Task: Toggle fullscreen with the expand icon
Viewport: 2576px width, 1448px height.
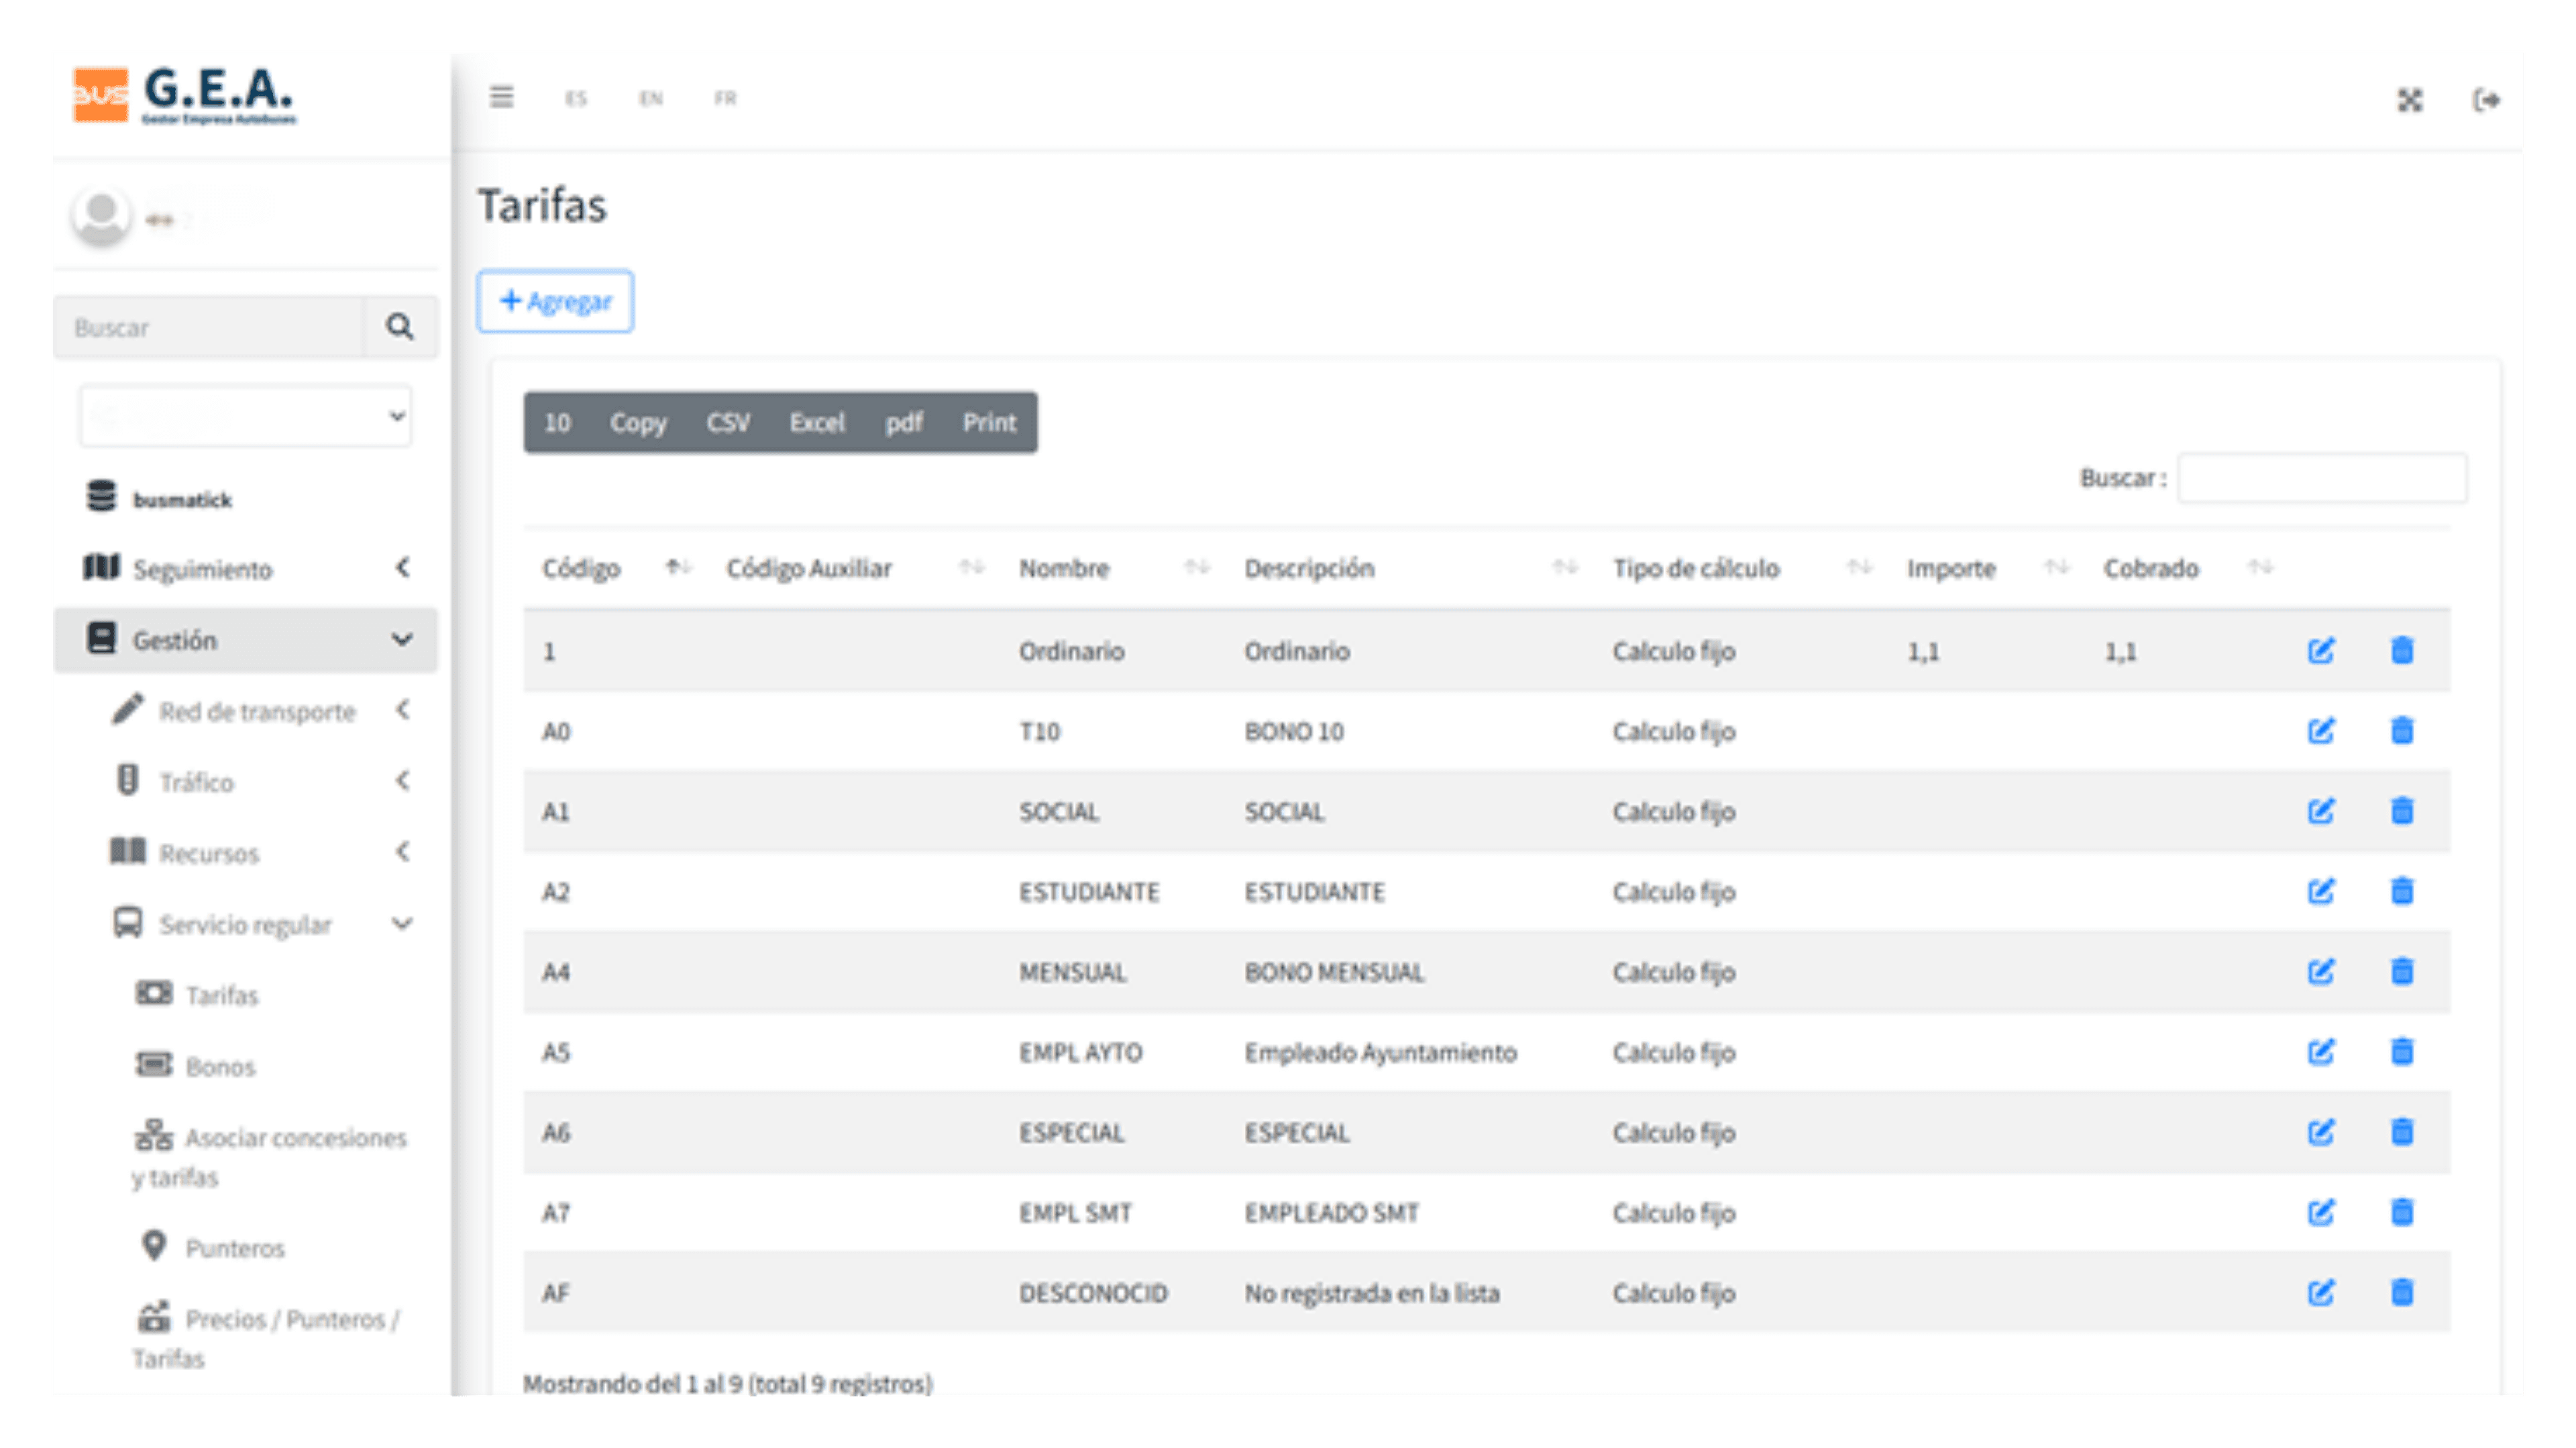Action: (x=2410, y=100)
